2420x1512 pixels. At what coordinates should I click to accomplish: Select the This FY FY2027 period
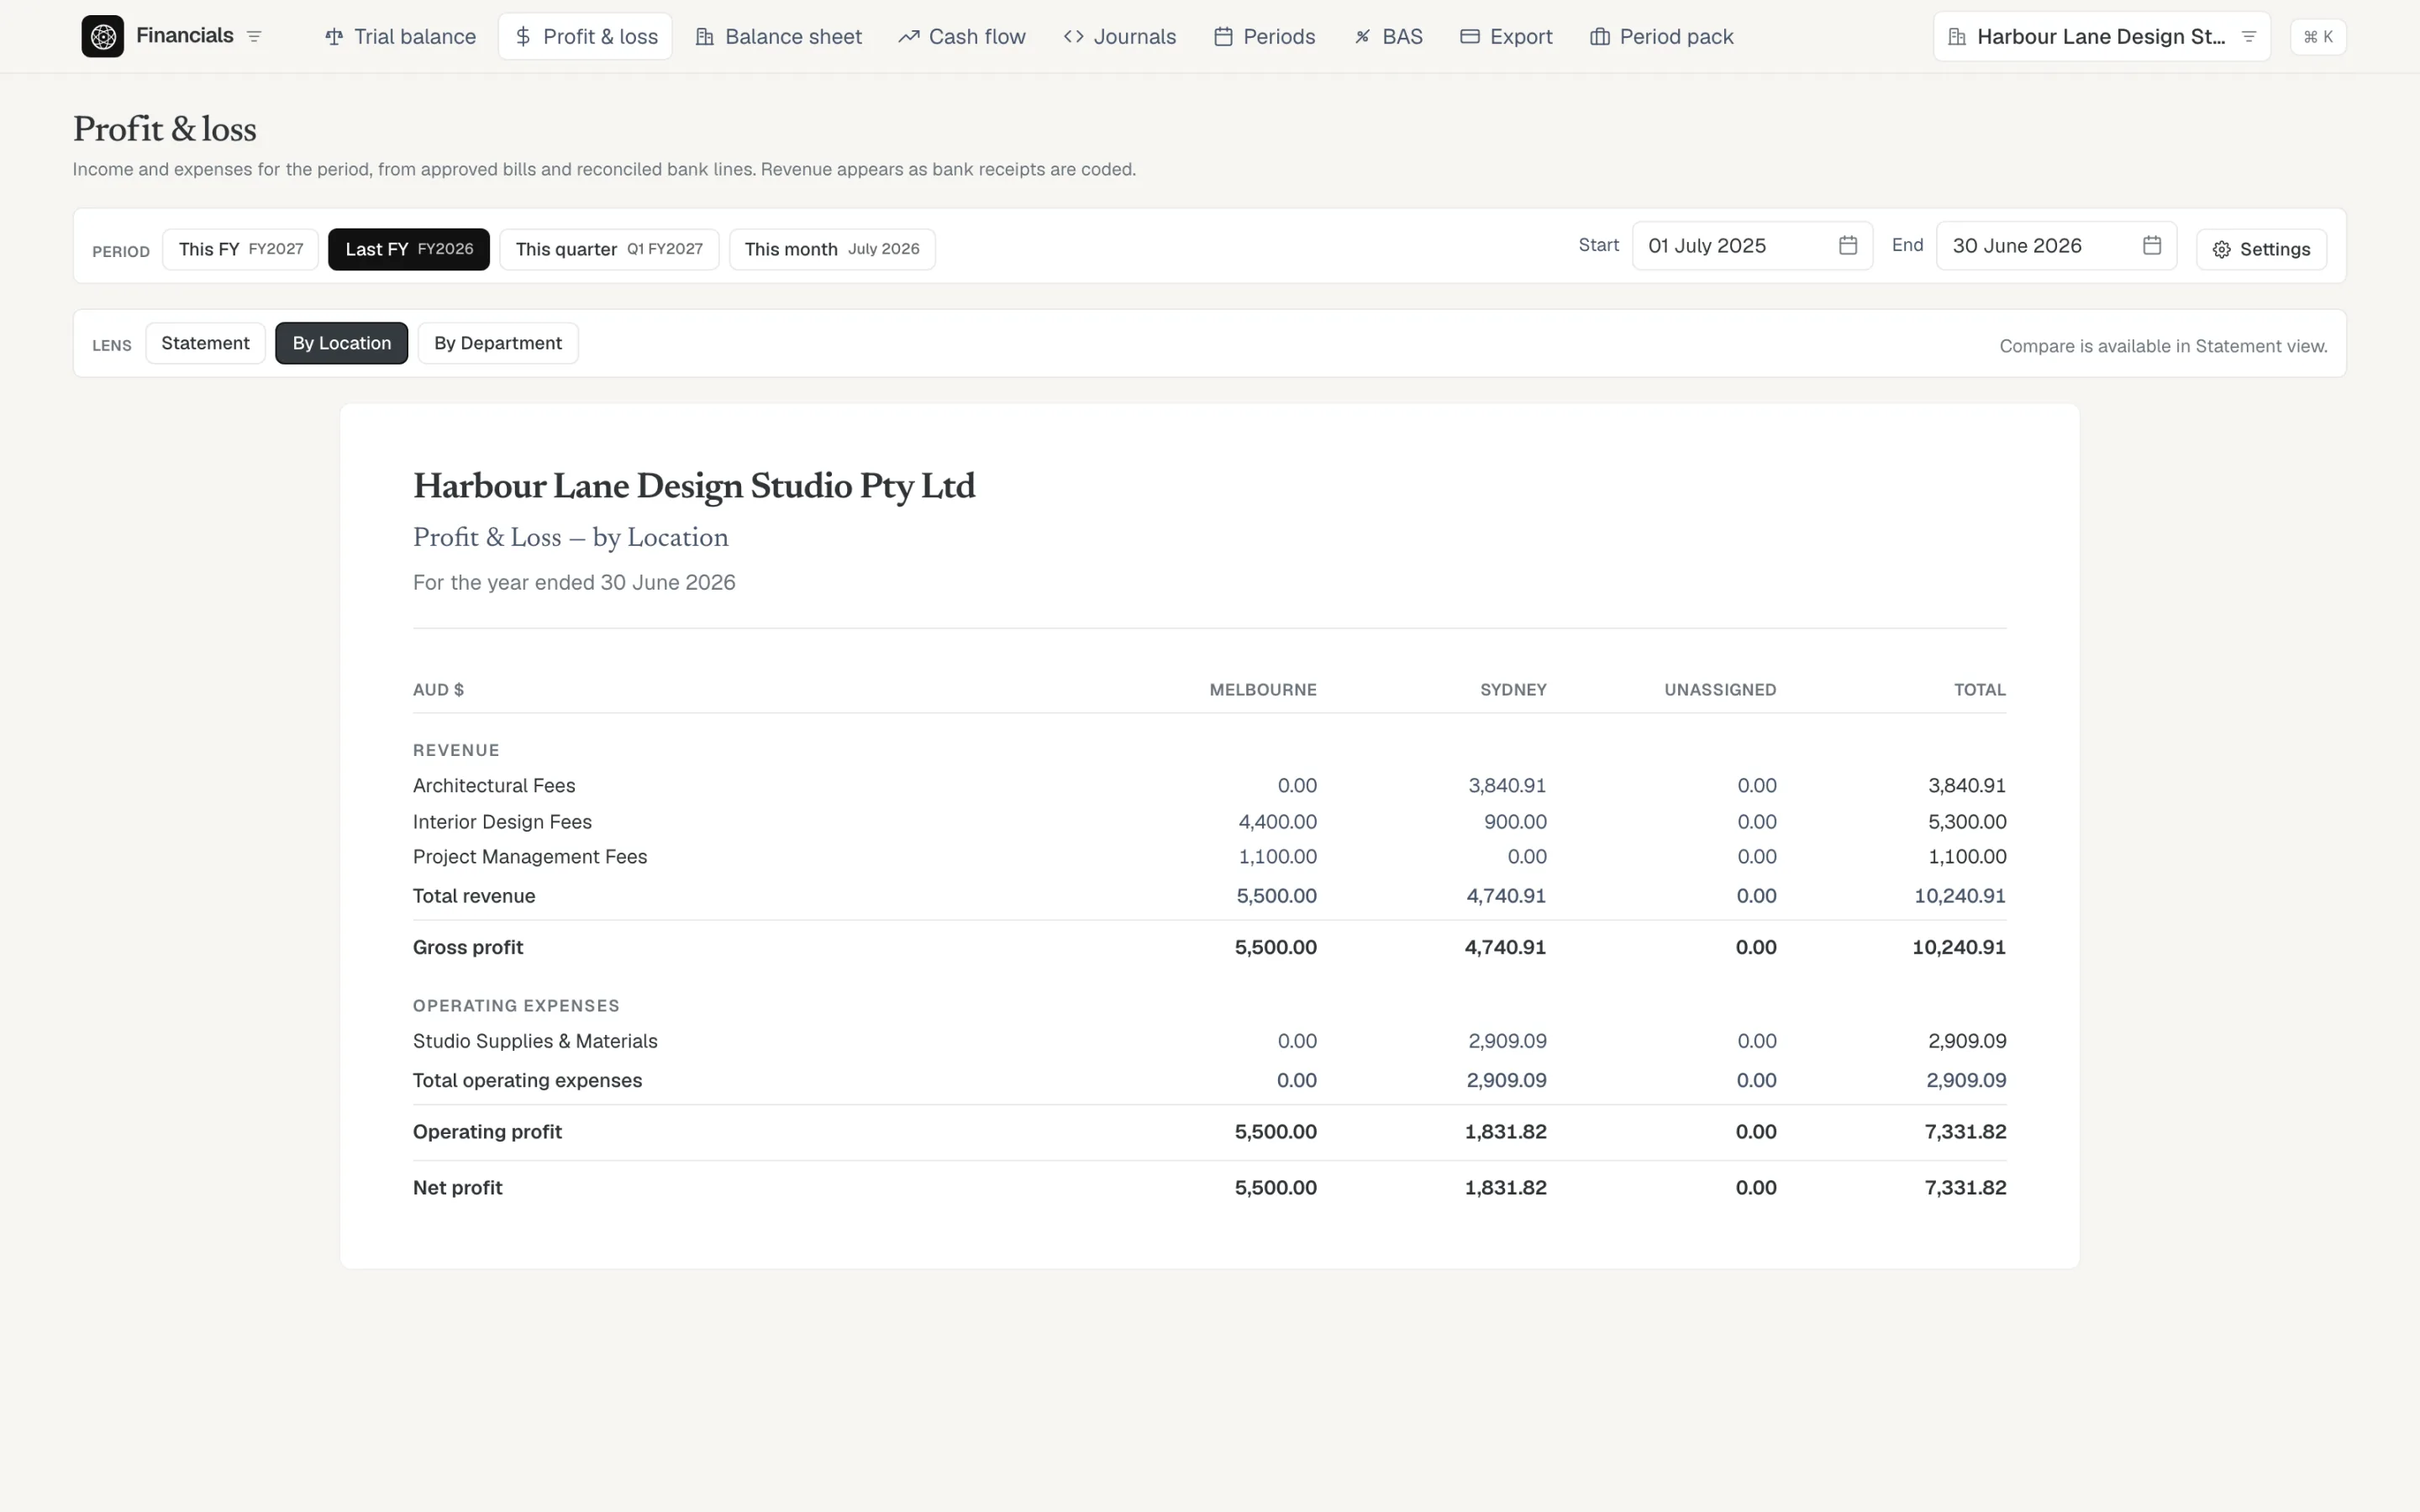tap(240, 249)
